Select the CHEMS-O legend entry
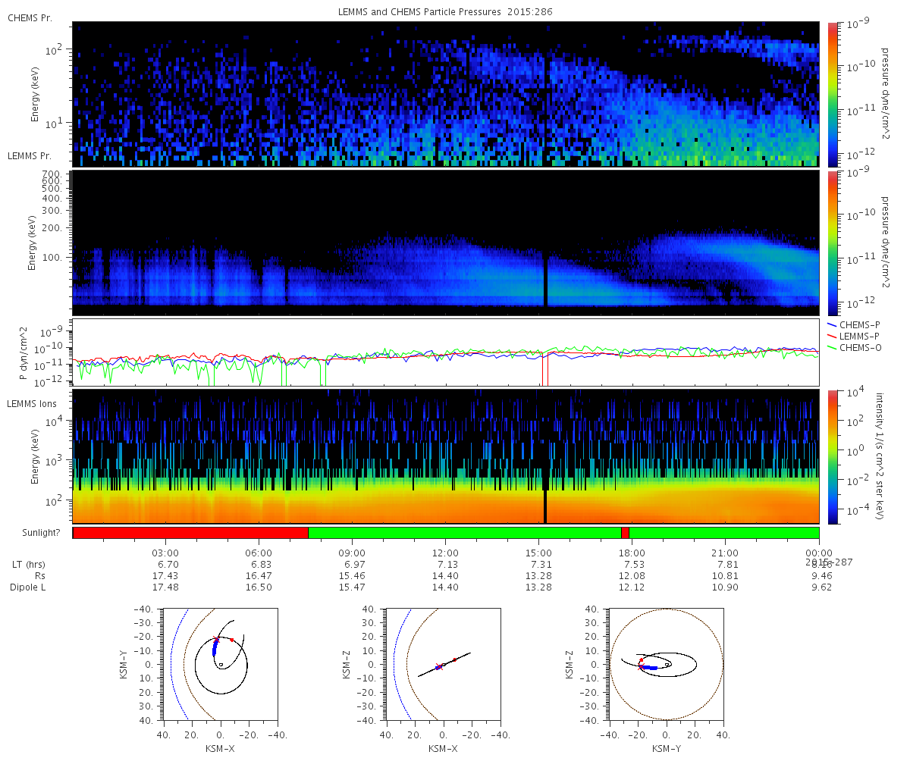The height and width of the screenshot is (758, 910). [x=856, y=347]
